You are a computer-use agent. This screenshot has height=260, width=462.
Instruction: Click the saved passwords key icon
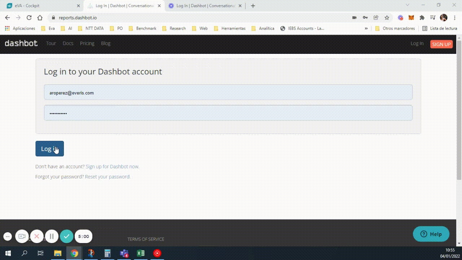click(x=365, y=18)
